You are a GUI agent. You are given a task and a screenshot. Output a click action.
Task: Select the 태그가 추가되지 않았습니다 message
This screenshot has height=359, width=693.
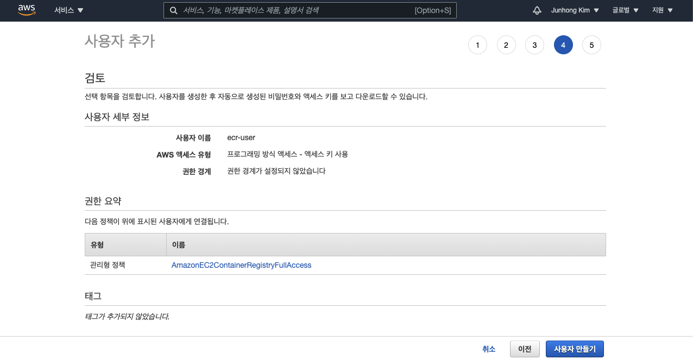[x=127, y=316]
